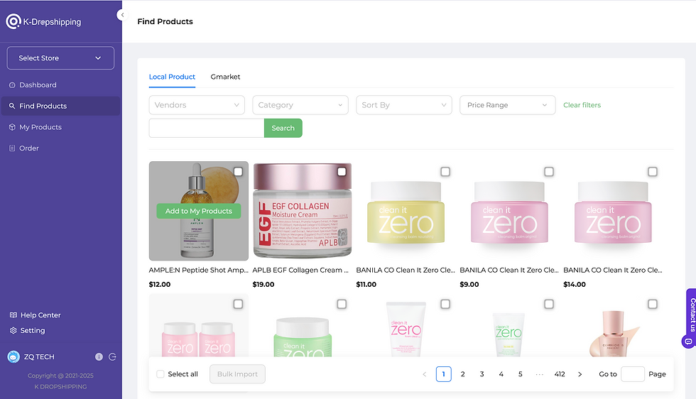Click the product search input field

[x=207, y=128]
